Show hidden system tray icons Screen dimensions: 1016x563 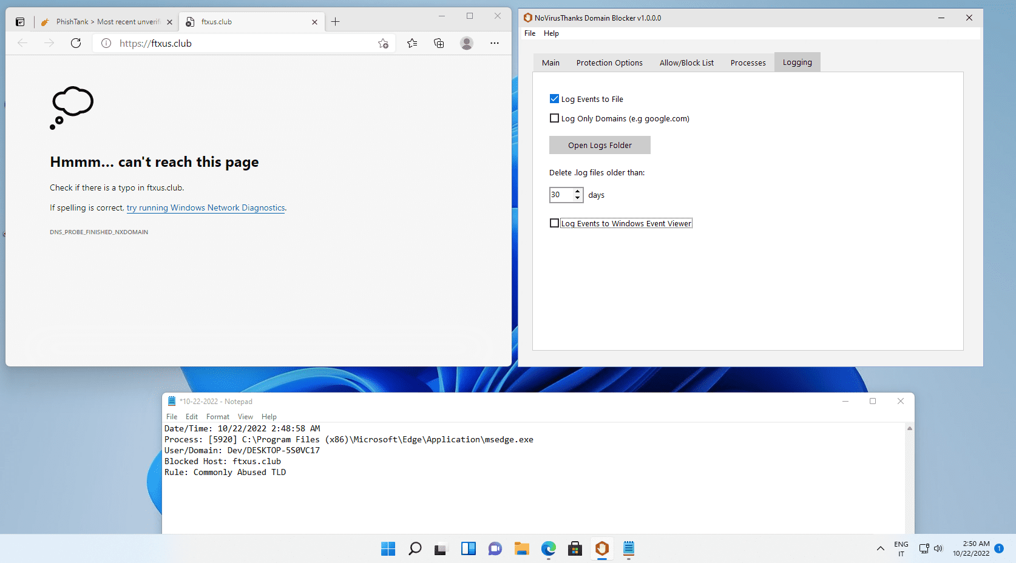coord(881,548)
